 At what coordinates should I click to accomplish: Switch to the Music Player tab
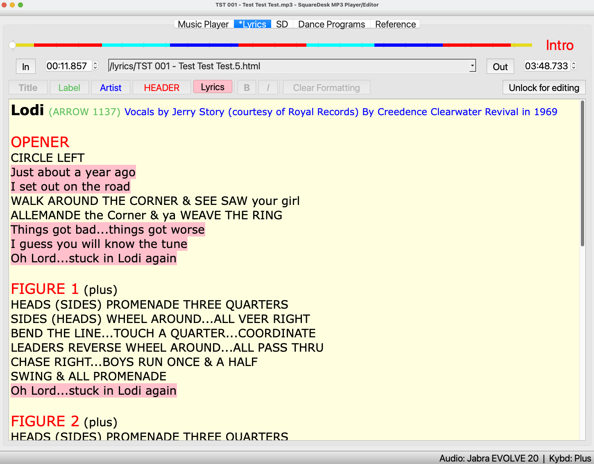[x=203, y=24]
